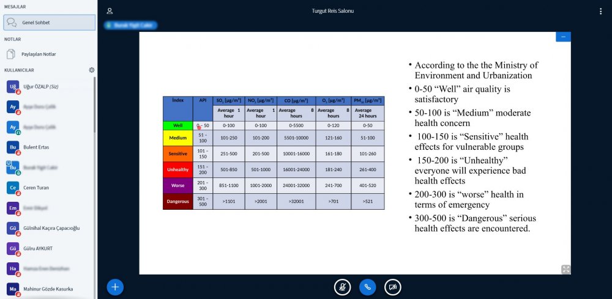Image resolution: width=612 pixels, height=299 pixels.
Task: Click the gear icon beside Kullanıcılar
Action: coord(91,70)
